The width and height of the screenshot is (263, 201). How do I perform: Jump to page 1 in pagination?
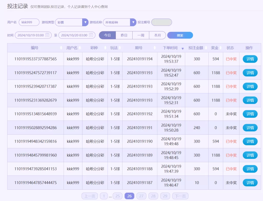(104, 196)
